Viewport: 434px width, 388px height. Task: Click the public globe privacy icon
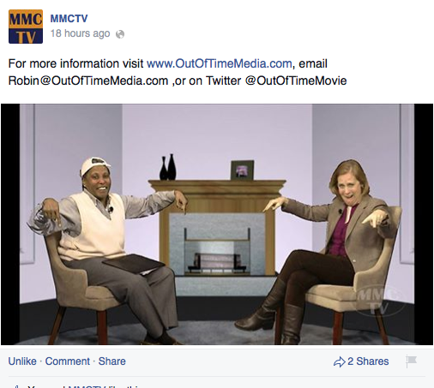pos(120,34)
